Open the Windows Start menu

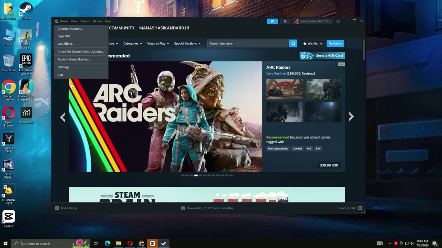6,244
